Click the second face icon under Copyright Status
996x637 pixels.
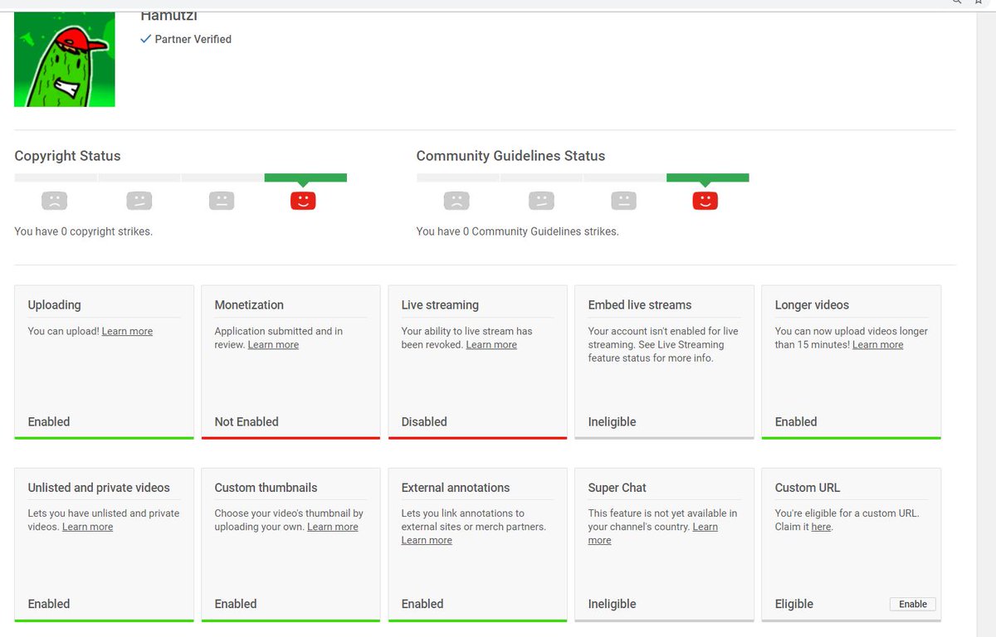tap(139, 201)
